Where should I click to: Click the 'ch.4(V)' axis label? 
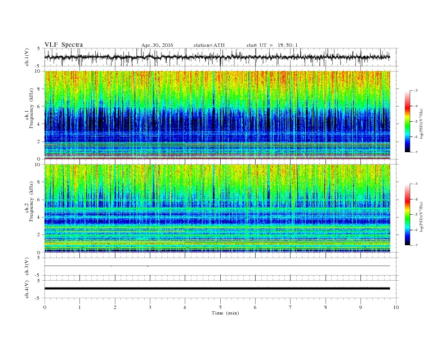(x=27, y=289)
